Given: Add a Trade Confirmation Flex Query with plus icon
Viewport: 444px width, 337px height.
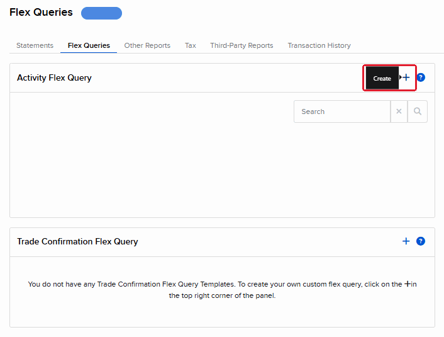Looking at the screenshot, I should click(406, 241).
